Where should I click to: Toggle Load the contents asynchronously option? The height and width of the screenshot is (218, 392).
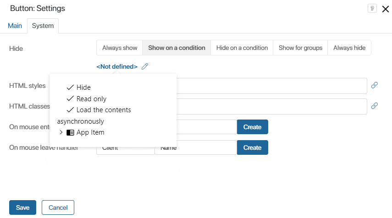coord(104,110)
